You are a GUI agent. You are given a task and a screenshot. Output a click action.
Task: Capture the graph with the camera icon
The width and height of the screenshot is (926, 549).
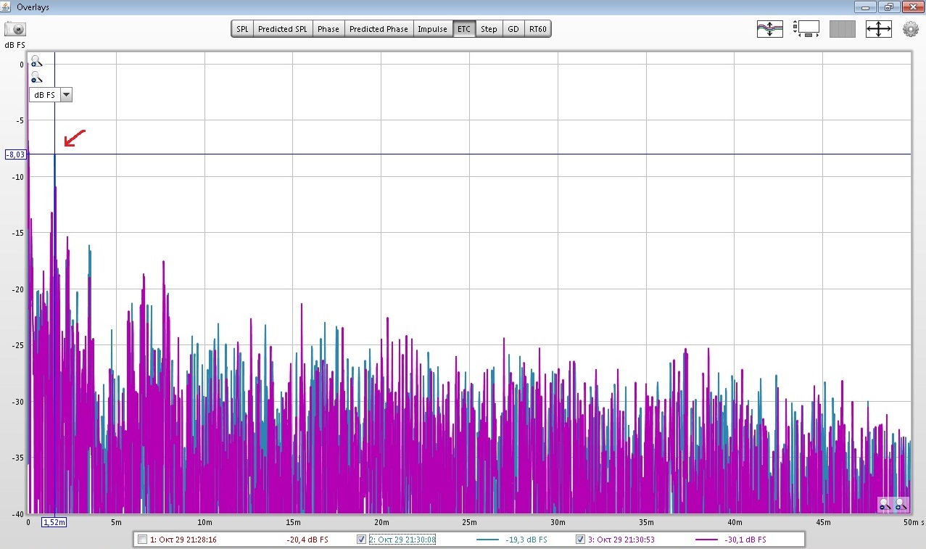[15, 29]
